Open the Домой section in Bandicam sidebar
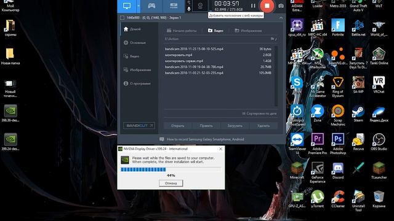 [x=132, y=29]
